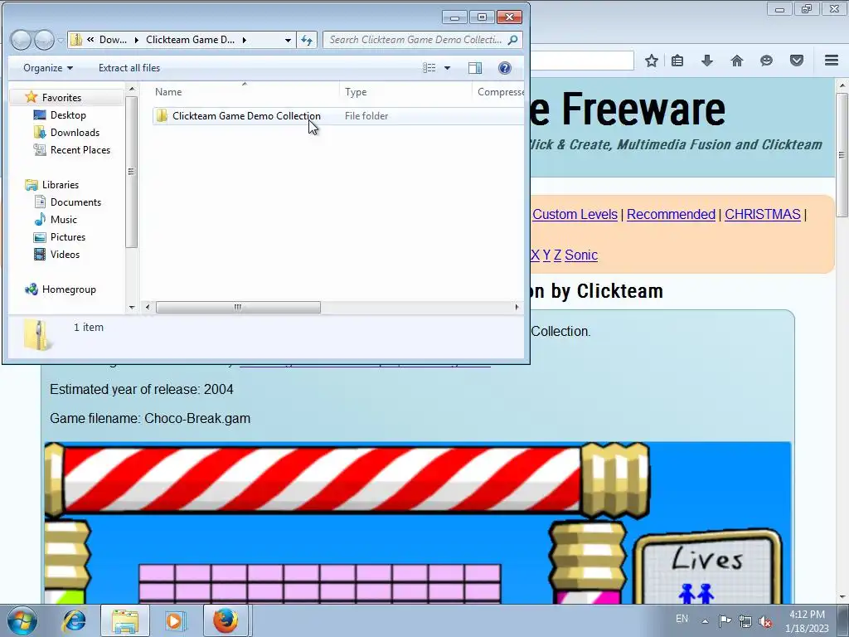Viewport: 849px width, 637px height.
Task: Select the Clickteam Game Demo Collection folder
Action: (x=246, y=116)
